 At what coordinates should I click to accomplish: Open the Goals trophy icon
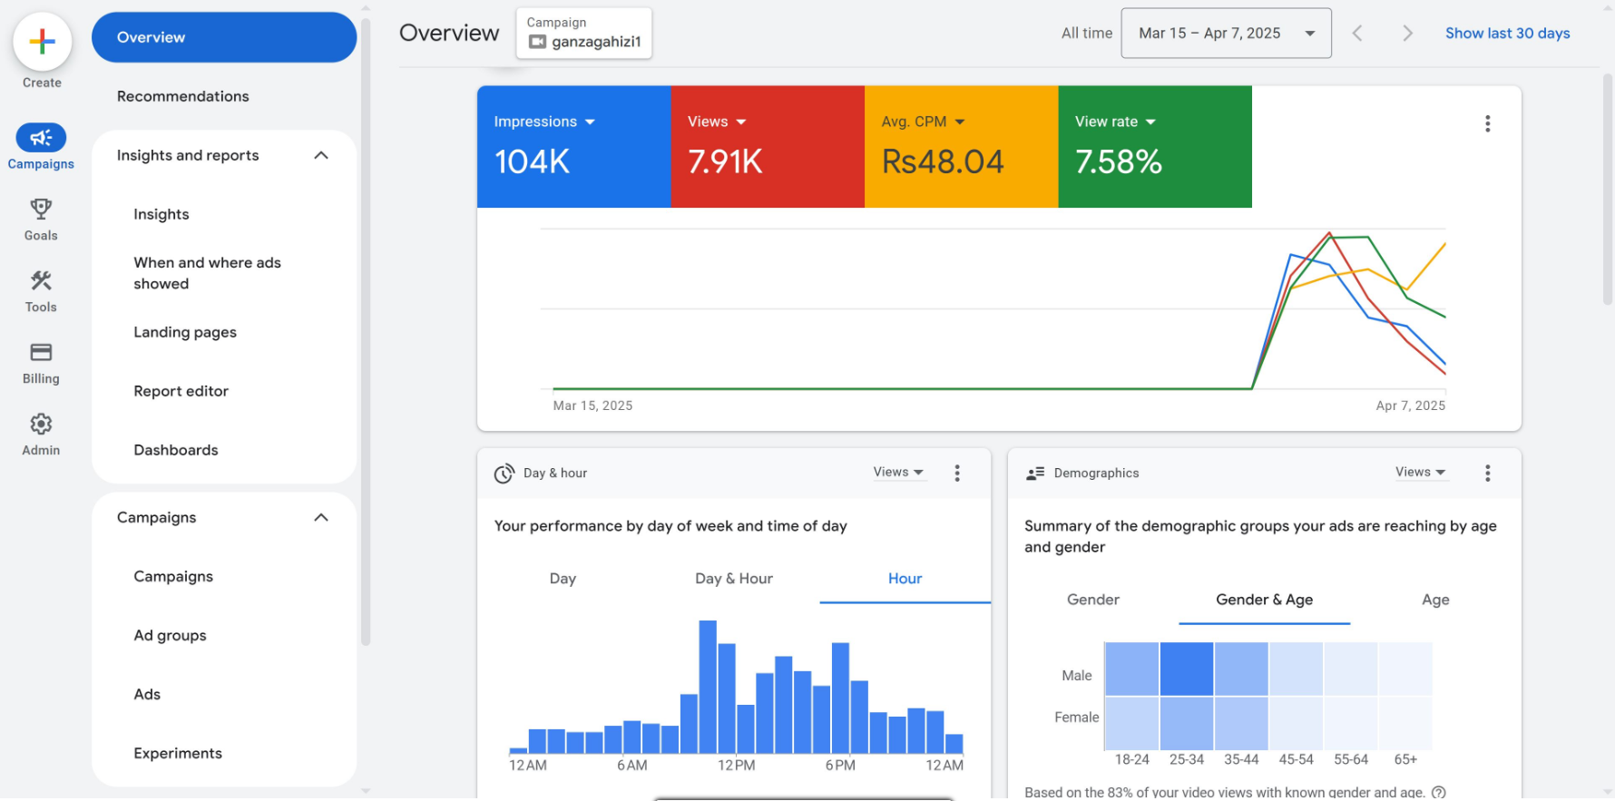coord(41,210)
